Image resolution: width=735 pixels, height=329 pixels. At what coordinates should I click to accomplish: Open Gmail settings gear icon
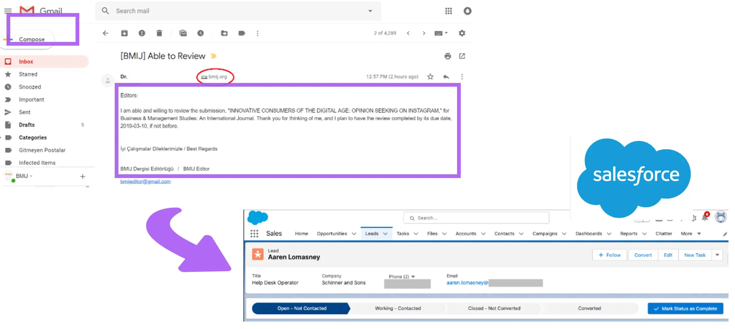click(462, 33)
